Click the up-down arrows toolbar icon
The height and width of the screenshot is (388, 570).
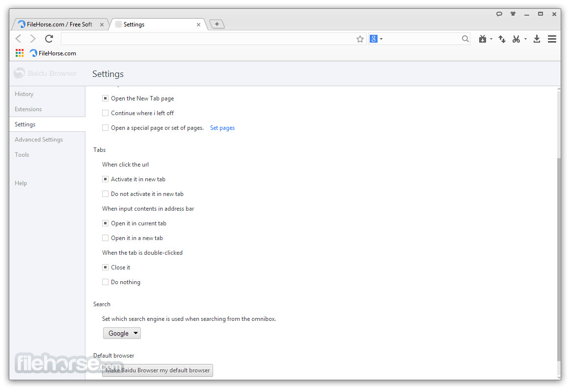502,39
